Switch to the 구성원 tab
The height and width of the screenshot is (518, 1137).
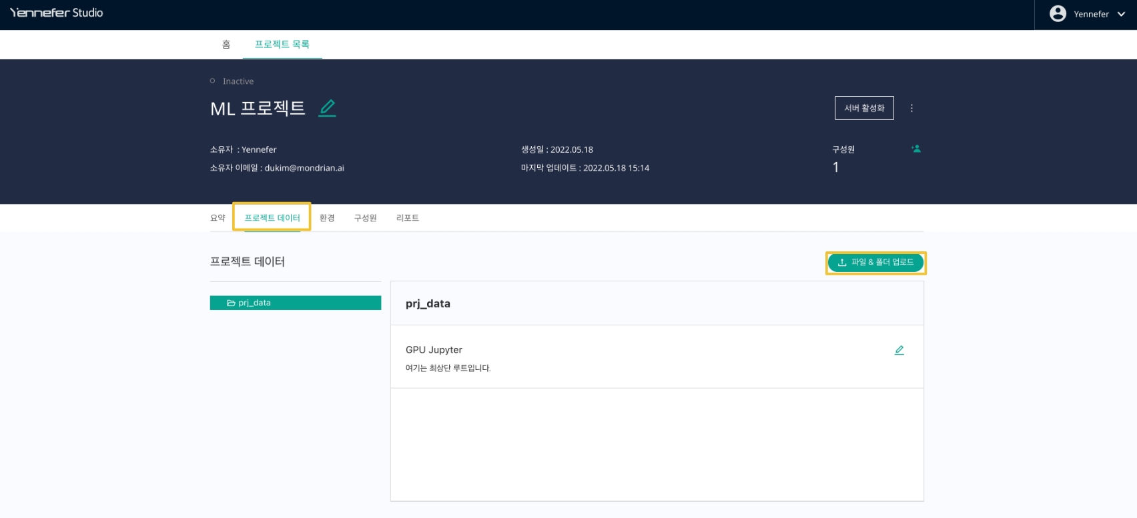(365, 218)
